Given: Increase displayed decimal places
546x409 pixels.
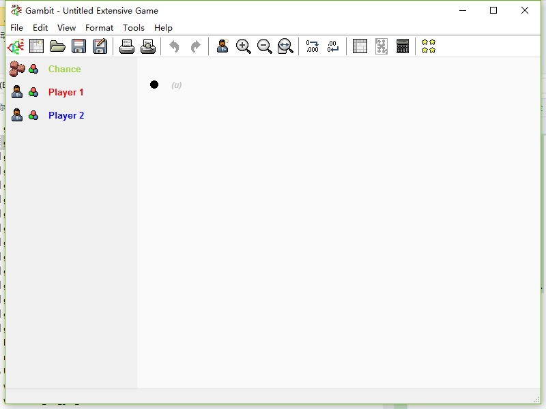Looking at the screenshot, I should [x=312, y=46].
